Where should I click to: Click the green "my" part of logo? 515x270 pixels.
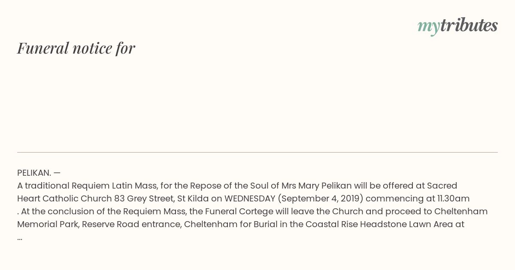pyautogui.click(x=428, y=27)
